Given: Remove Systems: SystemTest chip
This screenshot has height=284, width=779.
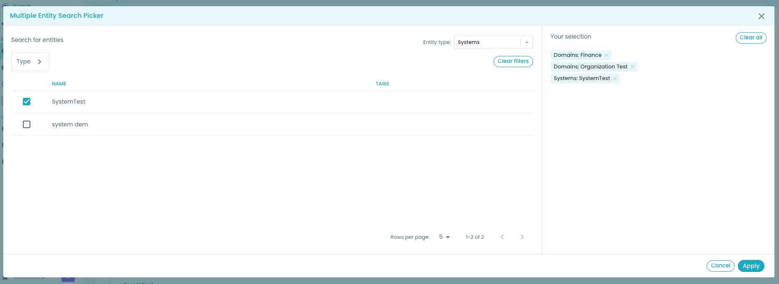Looking at the screenshot, I should click(615, 78).
